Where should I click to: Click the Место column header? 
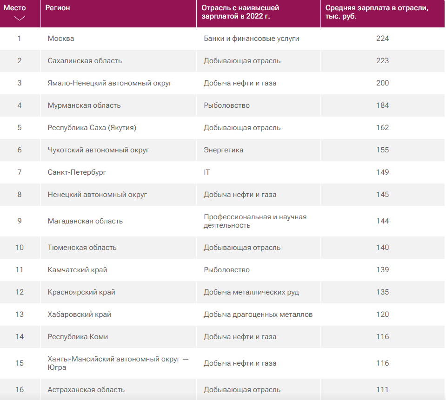15,8
